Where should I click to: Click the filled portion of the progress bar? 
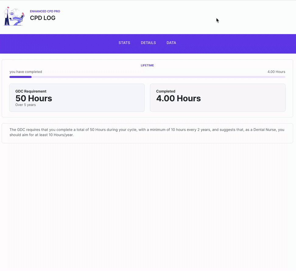[20, 77]
